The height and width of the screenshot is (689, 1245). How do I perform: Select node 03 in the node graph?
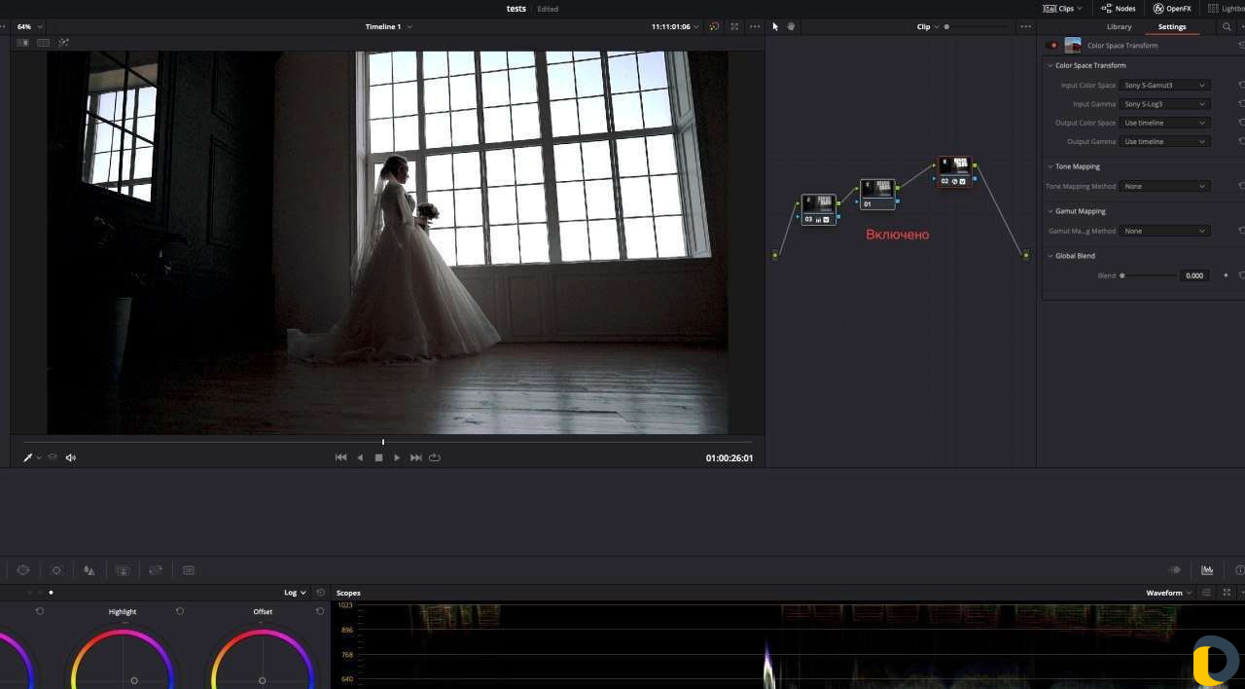818,209
